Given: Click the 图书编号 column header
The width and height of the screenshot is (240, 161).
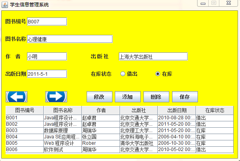Looking at the screenshot, I should [x=25, y=110].
